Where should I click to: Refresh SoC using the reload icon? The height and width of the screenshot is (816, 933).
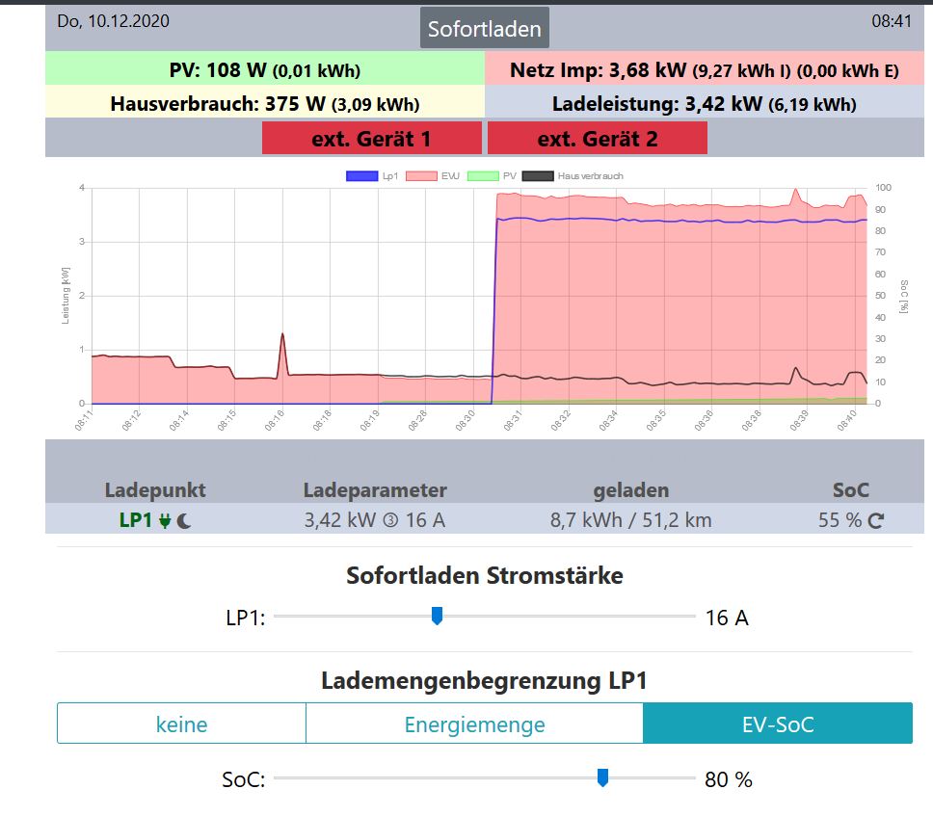coord(876,521)
